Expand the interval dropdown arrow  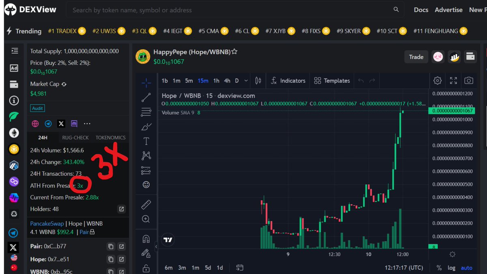coord(246,81)
